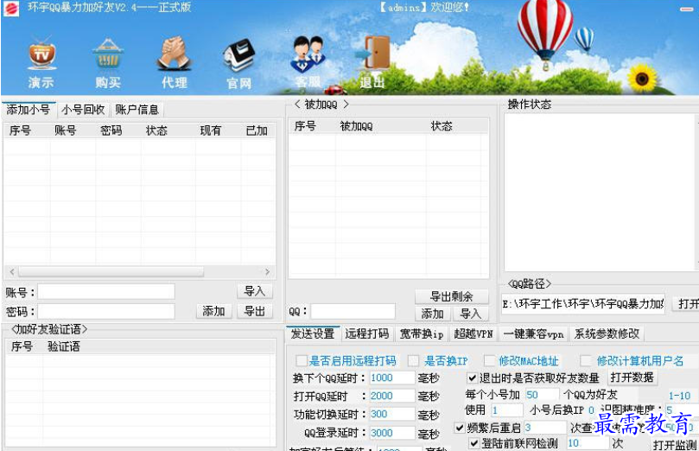Click the app logo icon in title bar
Viewport: 699px width, 451px height.
click(10, 8)
